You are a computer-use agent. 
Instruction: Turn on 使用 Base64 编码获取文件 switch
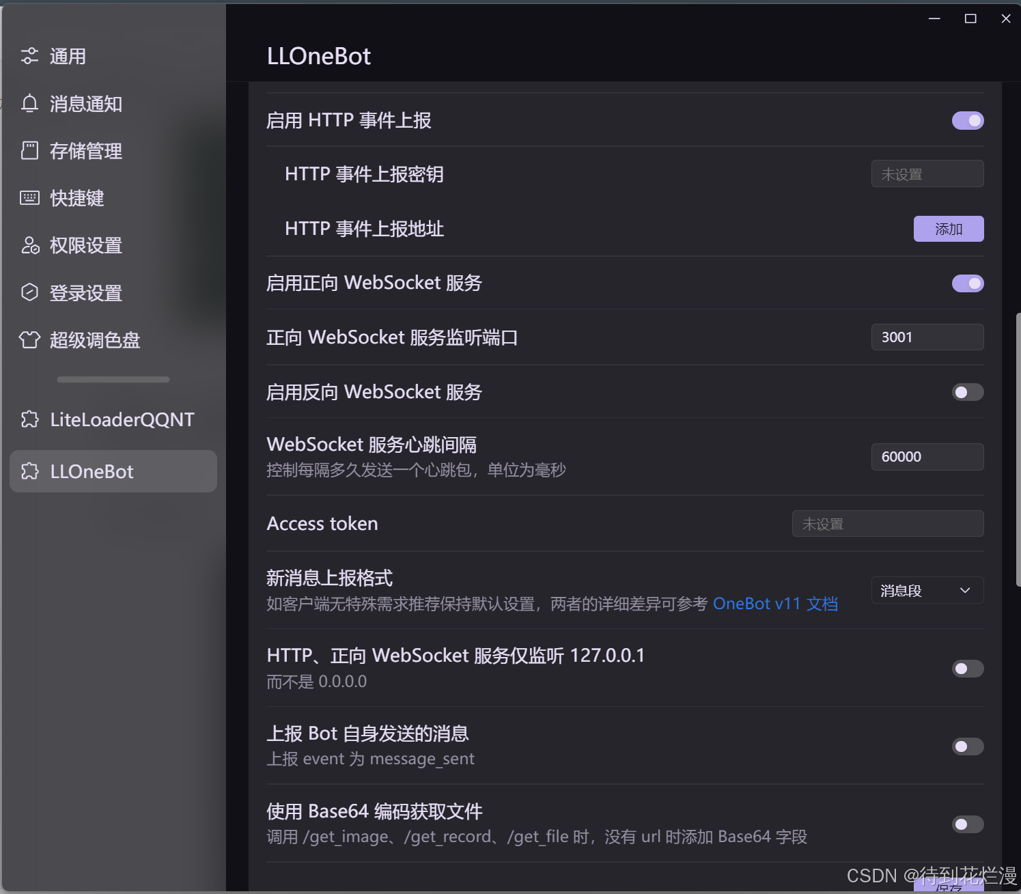point(968,824)
